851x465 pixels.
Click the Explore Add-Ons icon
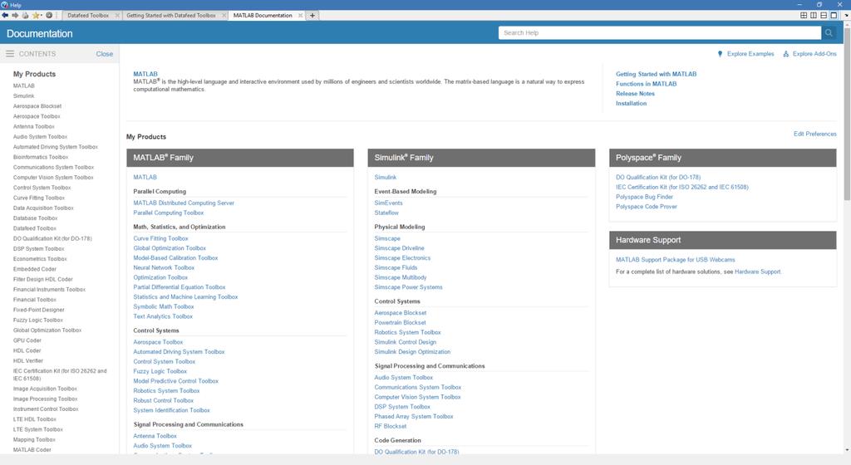click(x=786, y=54)
